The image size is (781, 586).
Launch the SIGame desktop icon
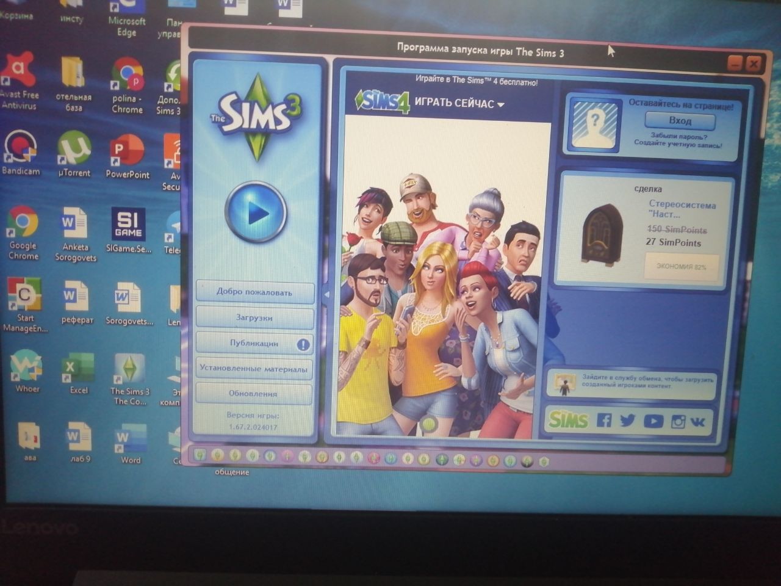point(128,230)
